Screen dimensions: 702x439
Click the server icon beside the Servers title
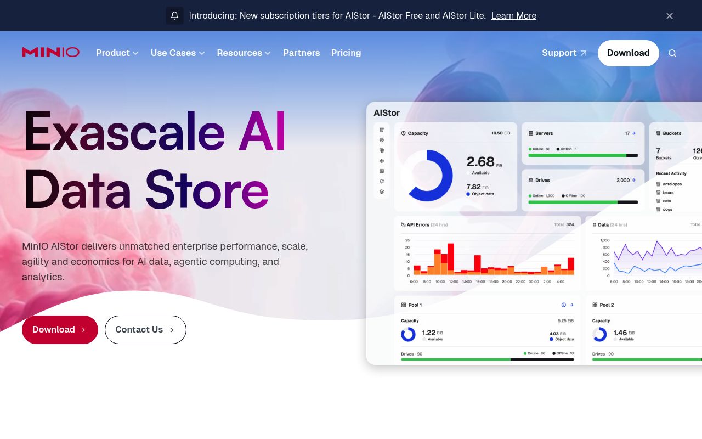(x=531, y=133)
